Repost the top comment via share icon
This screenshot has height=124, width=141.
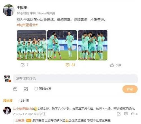(x=119, y=114)
